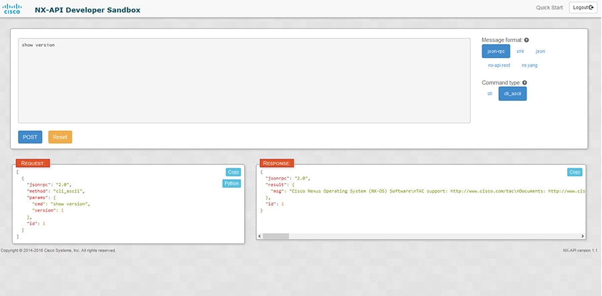
Task: Select nx yang message format
Action: (529, 65)
